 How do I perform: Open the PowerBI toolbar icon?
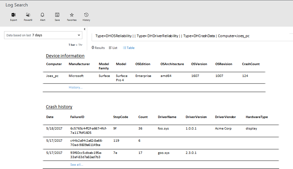(28, 15)
